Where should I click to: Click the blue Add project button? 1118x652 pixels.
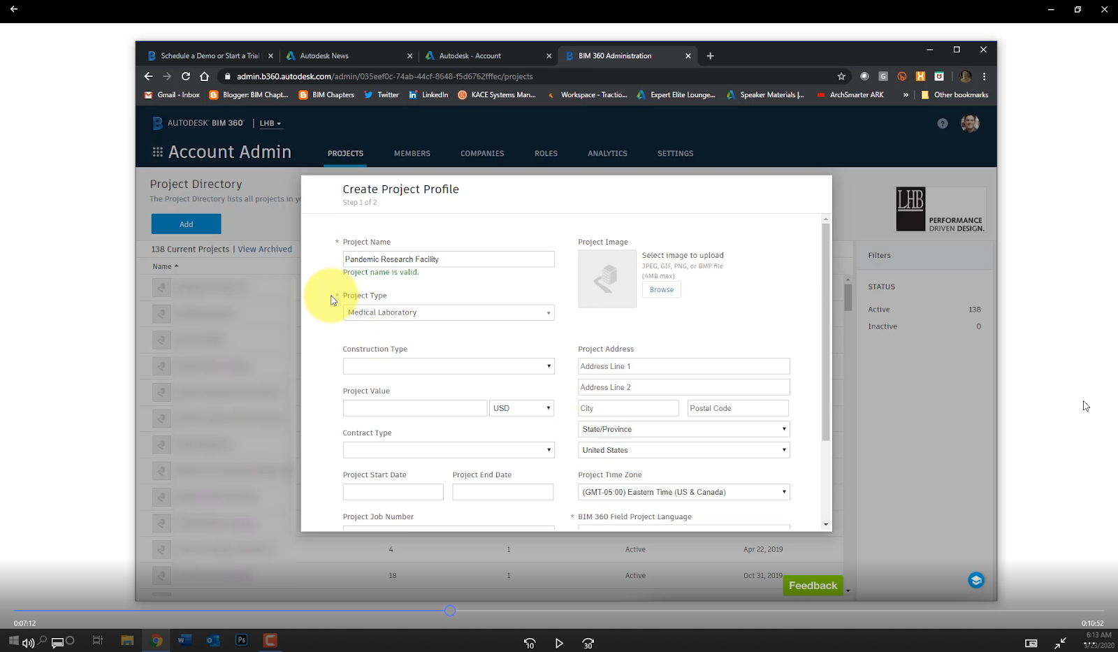pyautogui.click(x=187, y=224)
